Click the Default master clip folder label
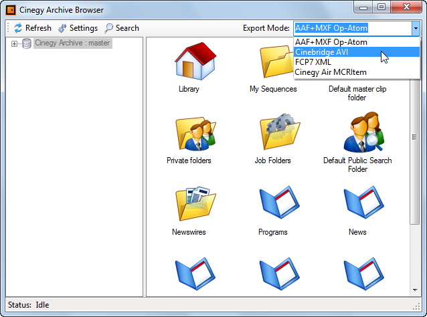427x317 pixels. click(x=357, y=94)
